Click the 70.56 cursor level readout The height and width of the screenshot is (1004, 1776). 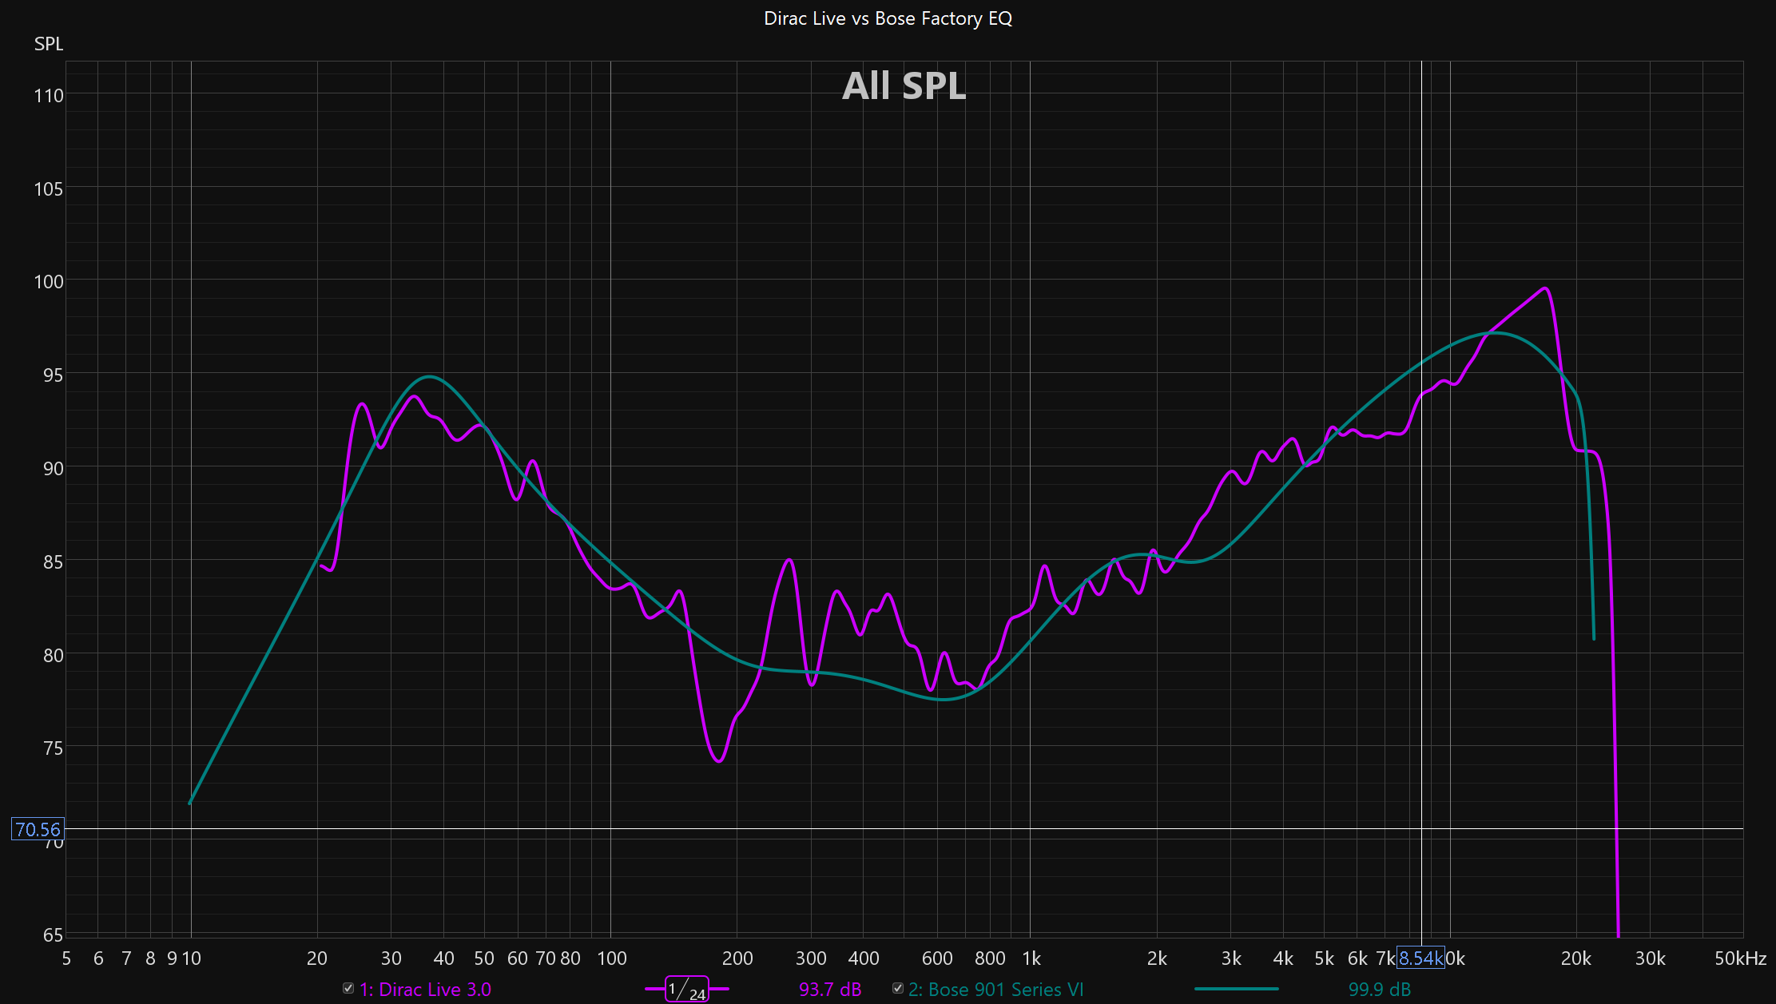point(38,829)
